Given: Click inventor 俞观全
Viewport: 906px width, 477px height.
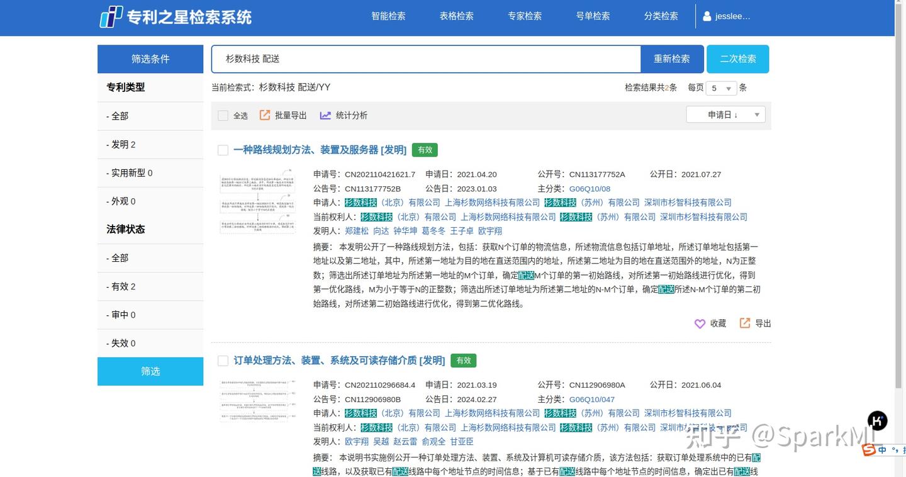Looking at the screenshot, I should (x=433, y=442).
